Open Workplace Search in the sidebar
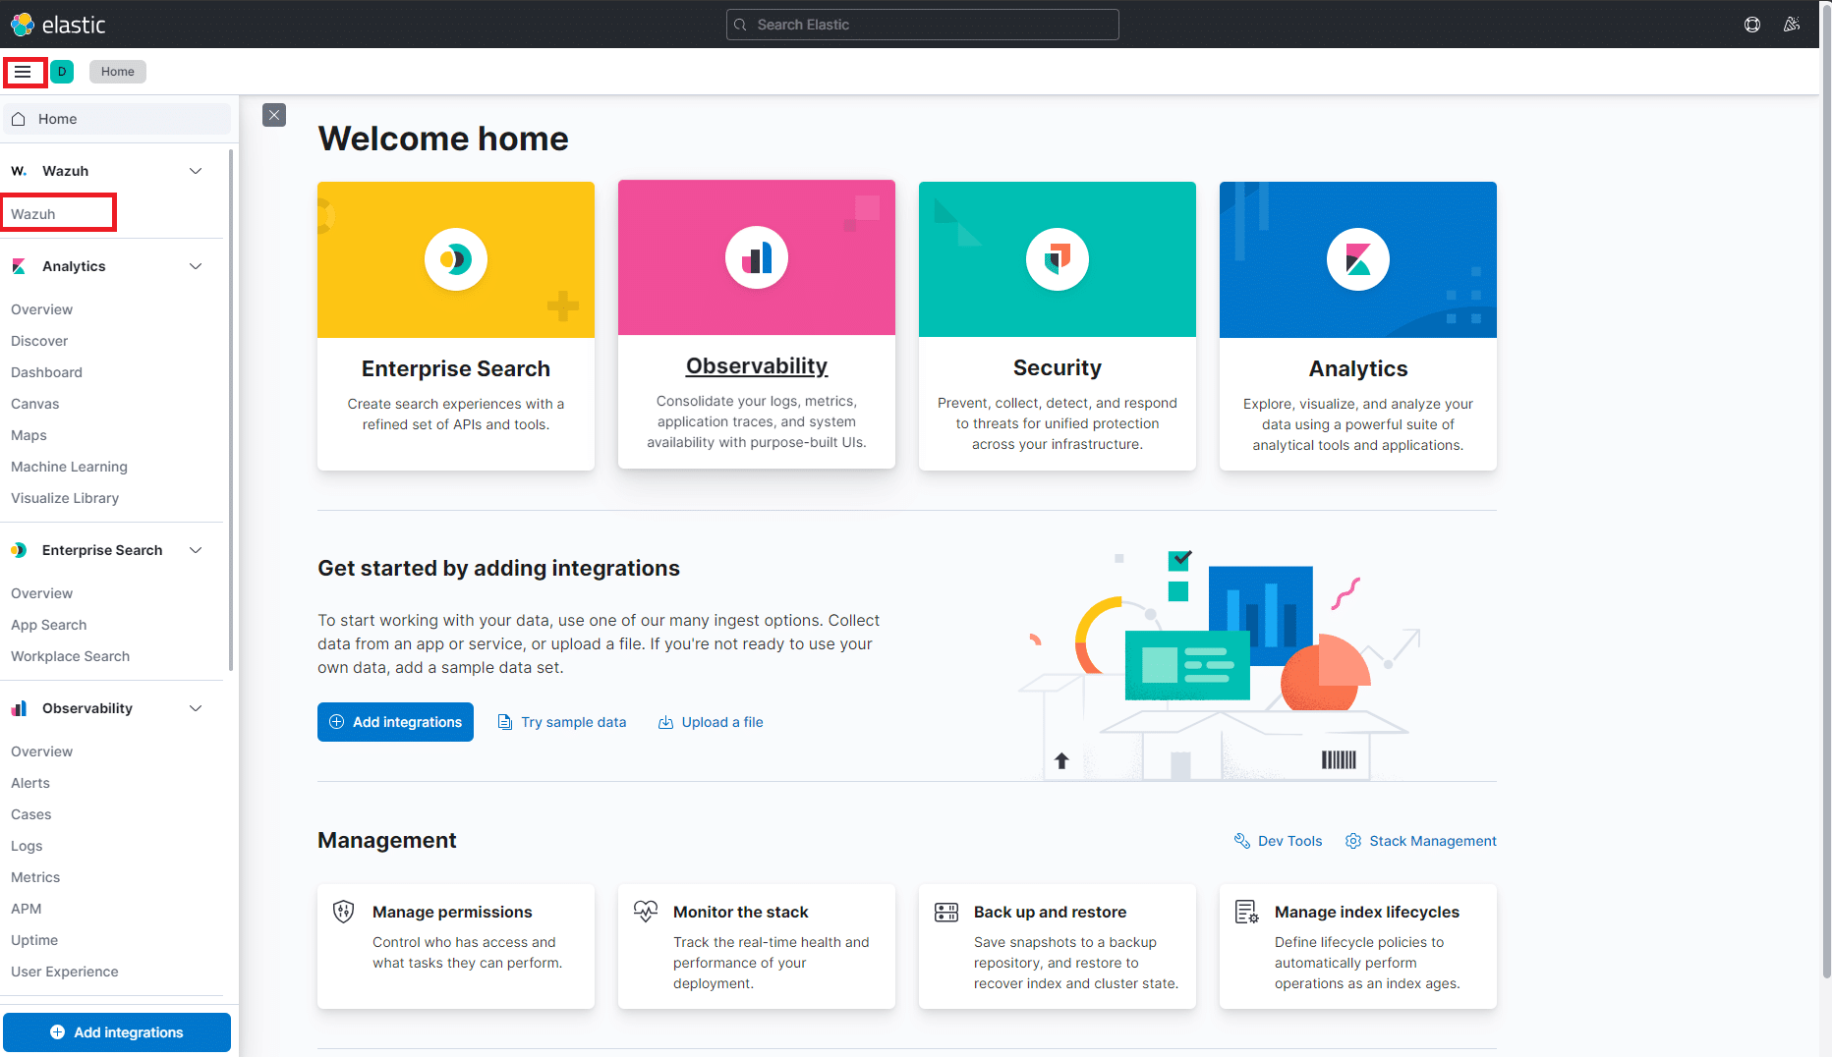 [70, 656]
